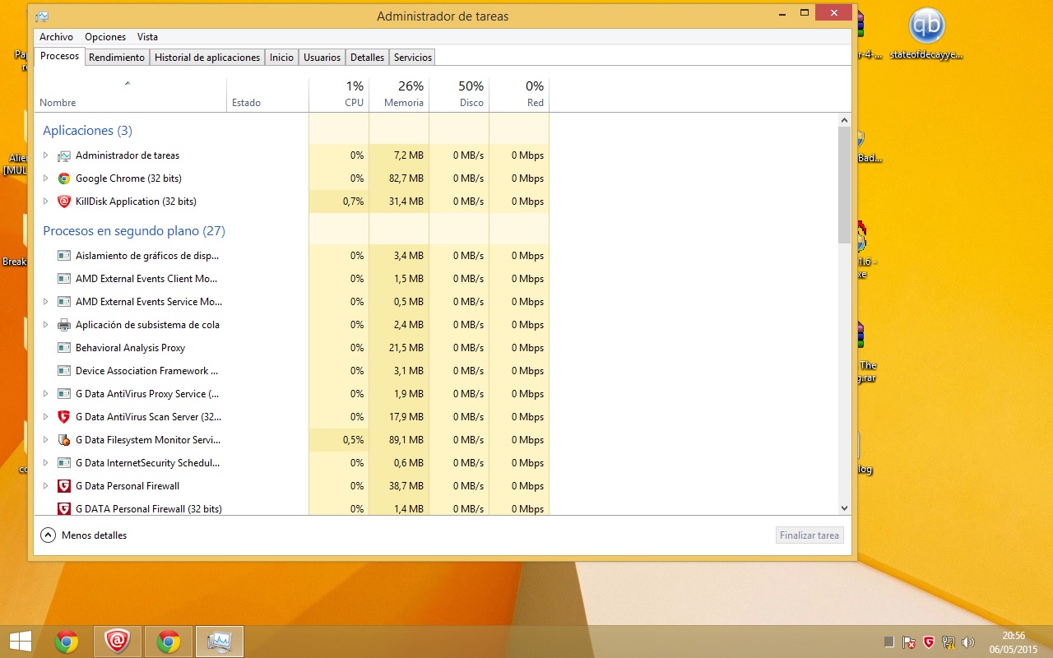Click the Estado column header

(267, 95)
